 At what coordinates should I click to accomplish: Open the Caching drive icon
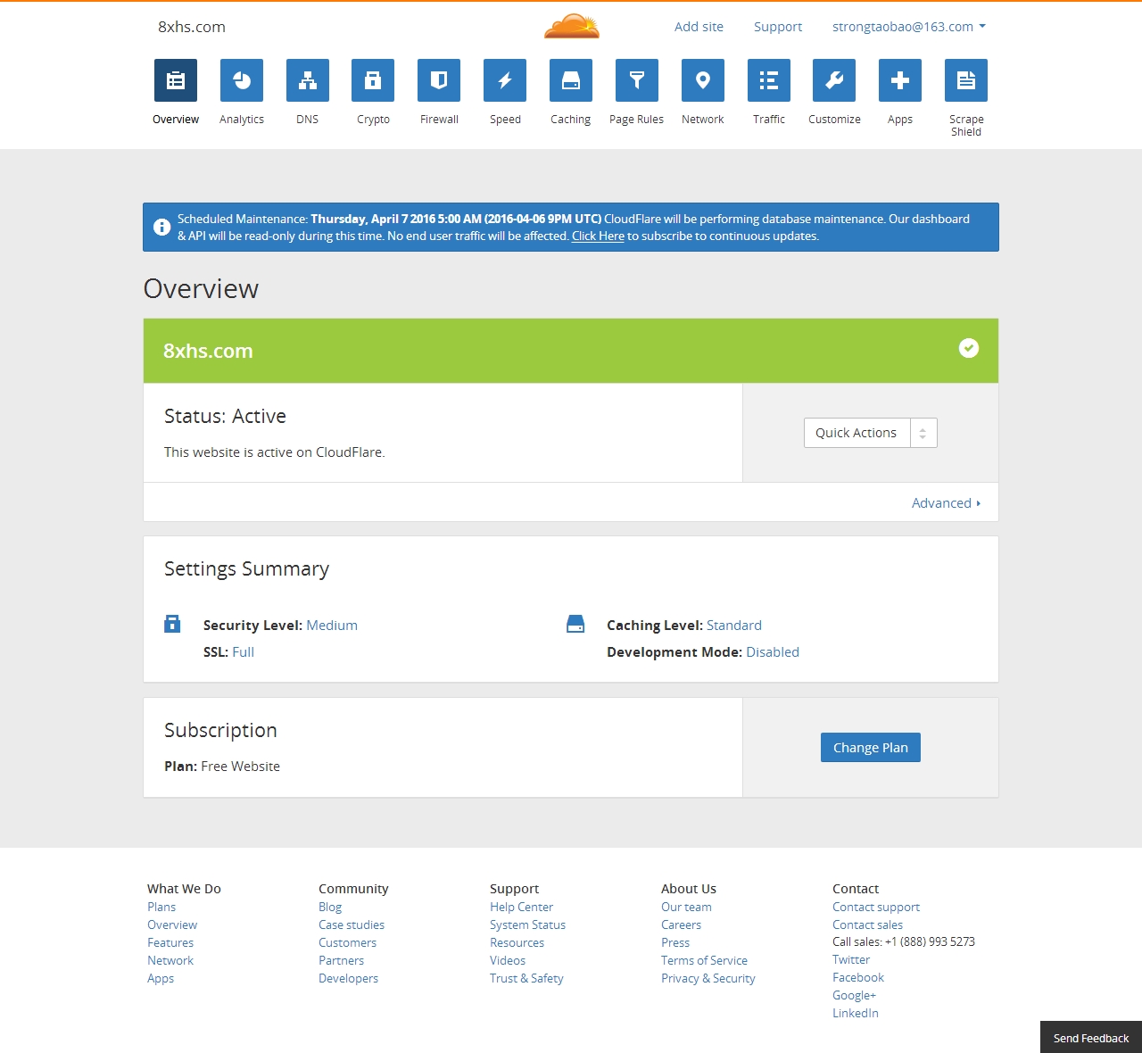(571, 80)
